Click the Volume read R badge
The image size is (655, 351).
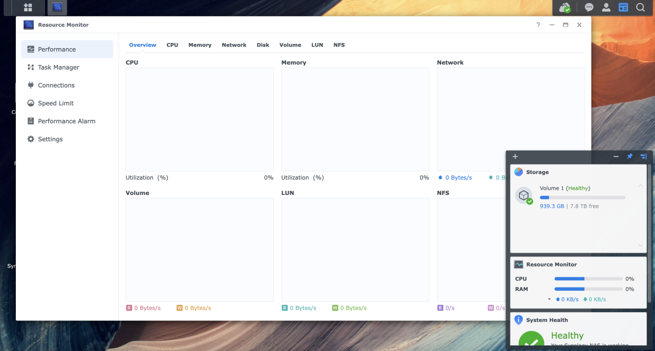point(129,308)
